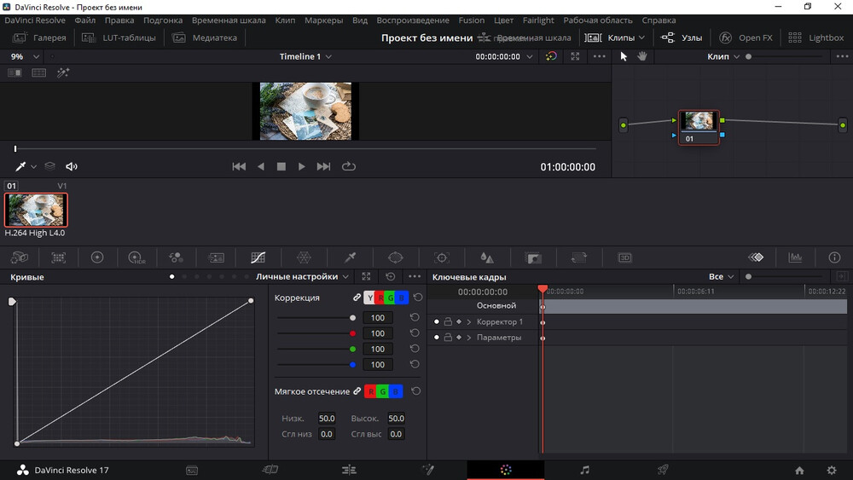Select the pointer tool in node editor
This screenshot has height=480, width=853.
click(624, 56)
